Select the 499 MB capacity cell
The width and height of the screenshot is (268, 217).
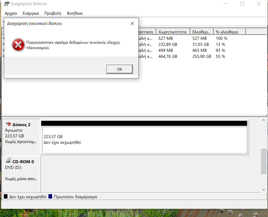tap(165, 50)
